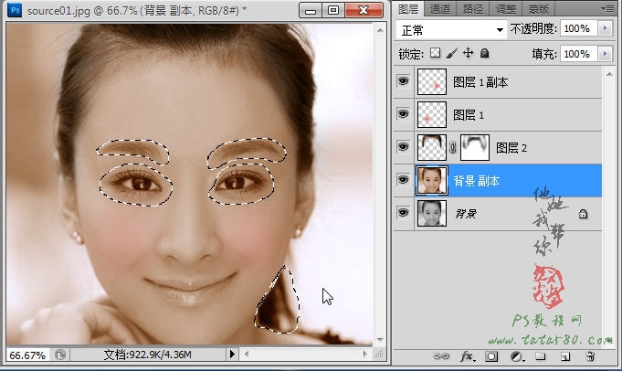This screenshot has width=622, height=371.
Task: Hide the 背景 副本 layer
Action: tap(403, 180)
